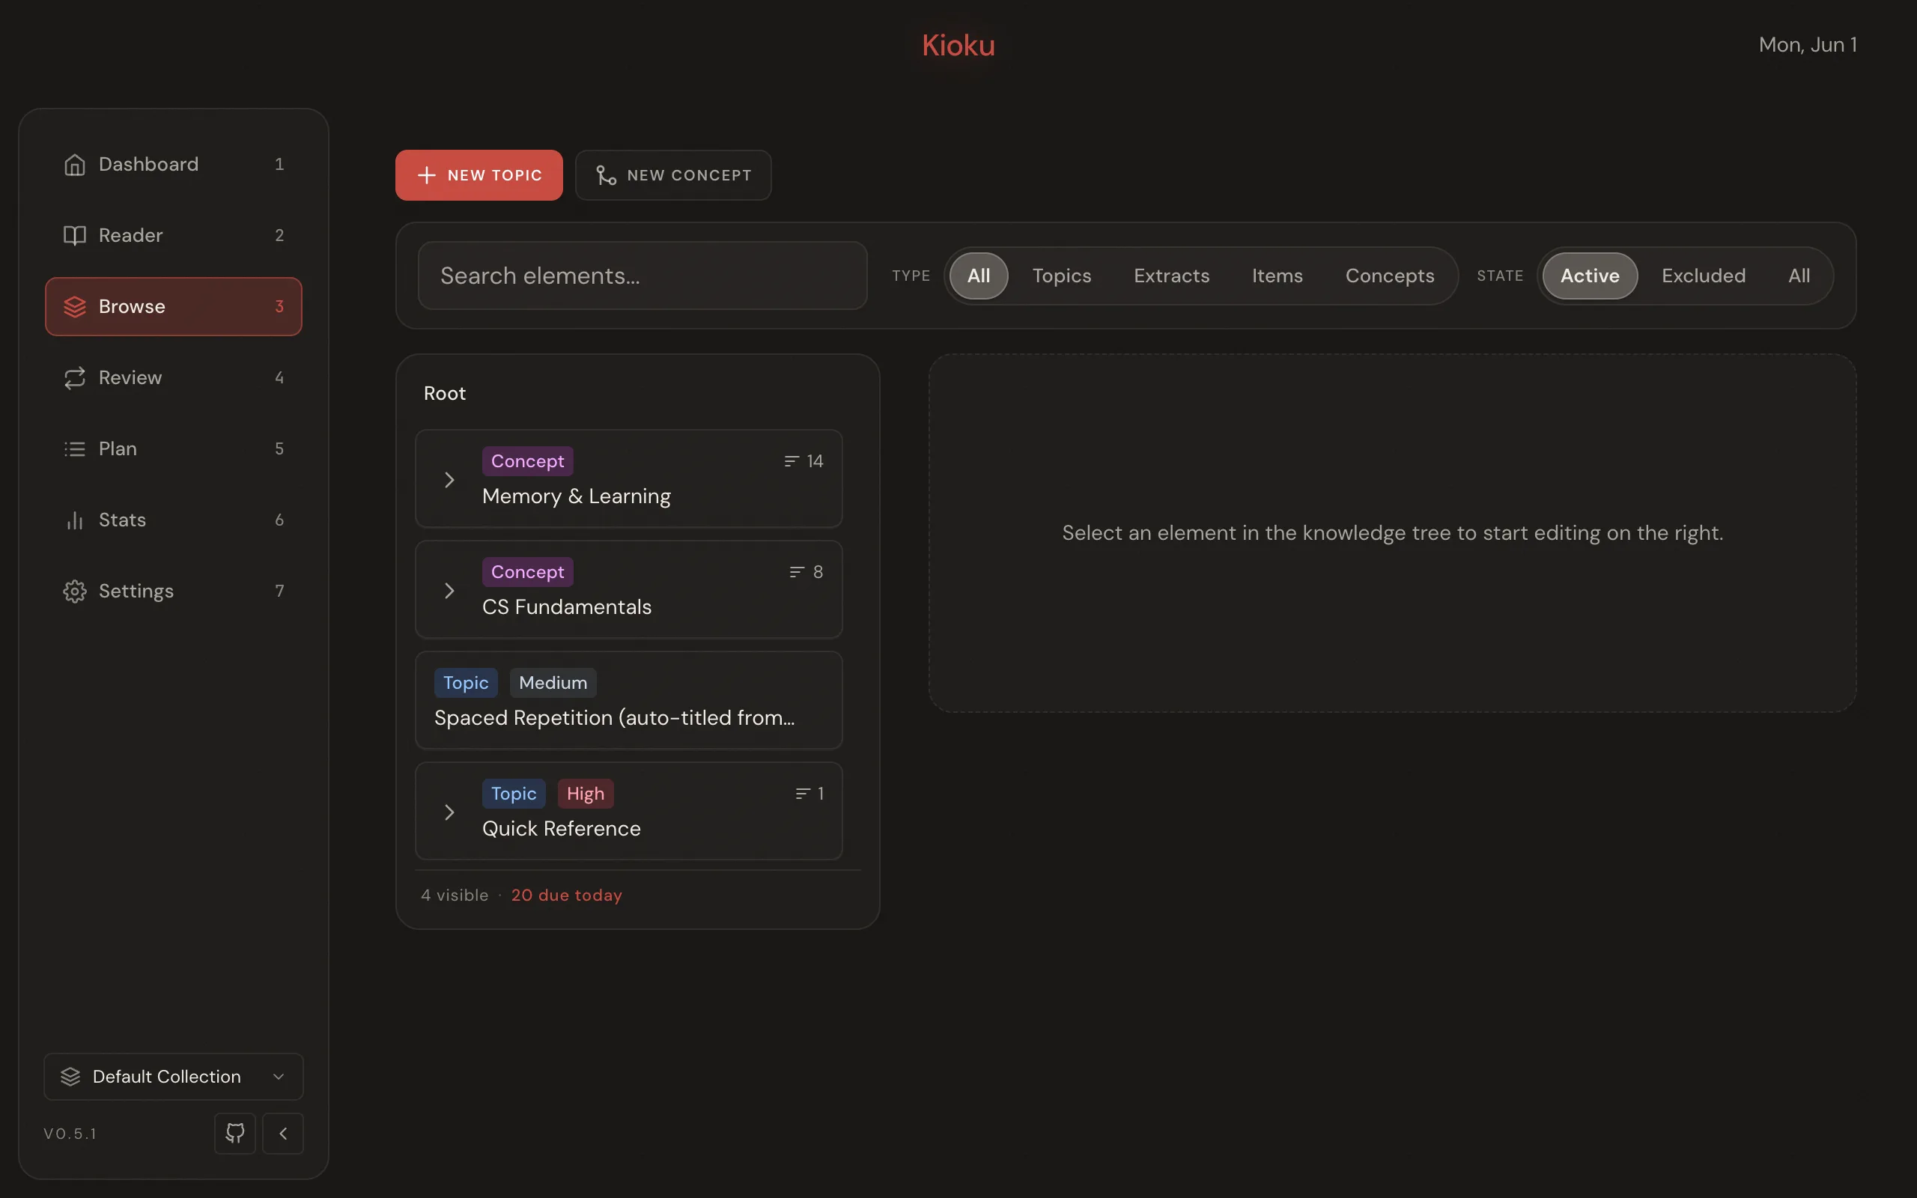Show Excluded elements
Image resolution: width=1917 pixels, height=1198 pixels.
[1703, 276]
